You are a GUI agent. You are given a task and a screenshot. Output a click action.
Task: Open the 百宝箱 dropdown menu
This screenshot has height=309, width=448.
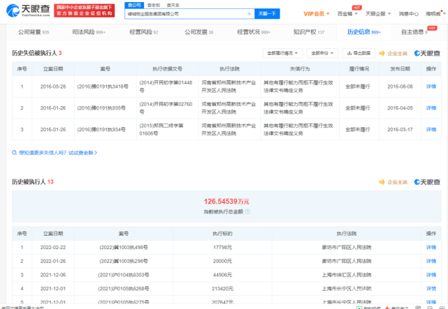[x=345, y=13]
